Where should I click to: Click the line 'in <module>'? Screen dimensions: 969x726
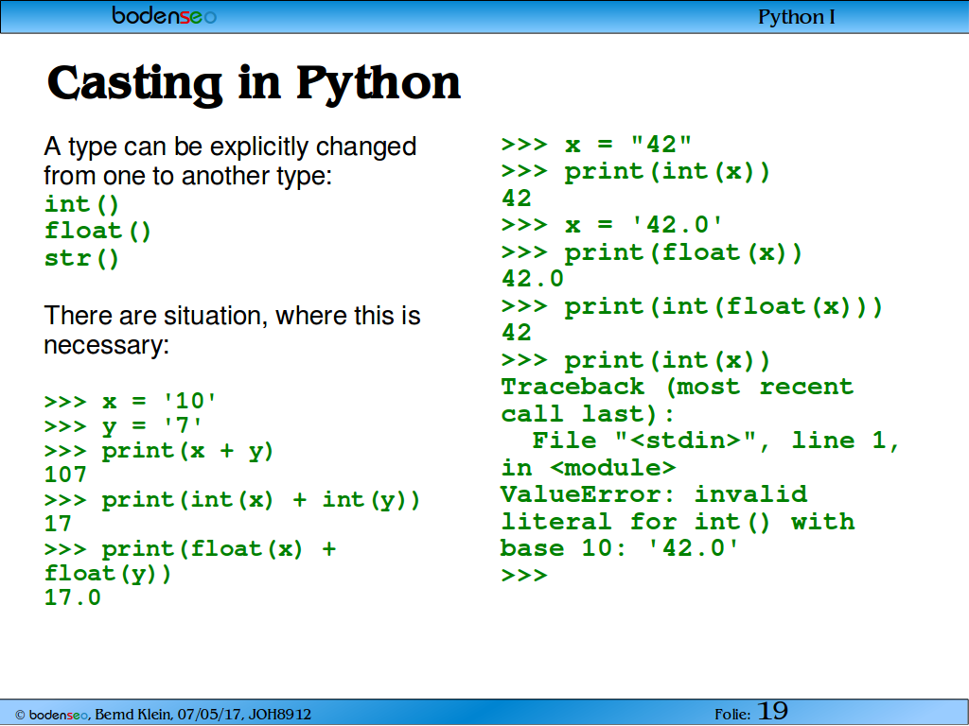589,468
